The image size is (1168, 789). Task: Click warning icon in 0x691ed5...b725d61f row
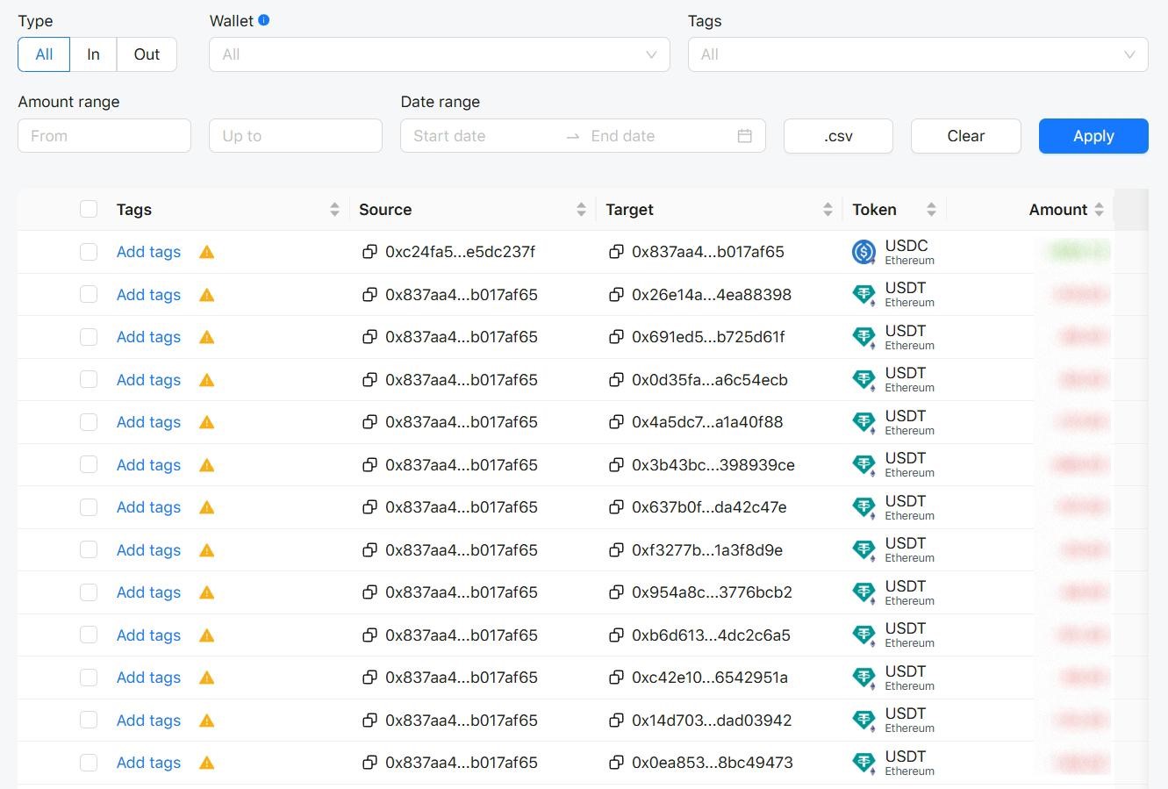tap(207, 337)
